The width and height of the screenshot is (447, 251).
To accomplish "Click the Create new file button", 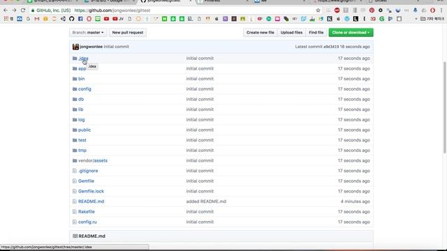I will [x=260, y=33].
